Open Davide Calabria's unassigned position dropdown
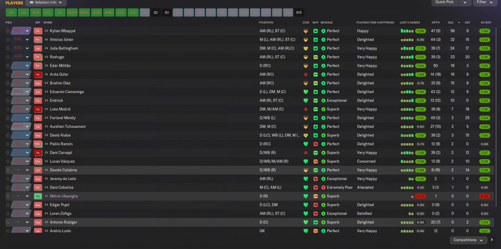The image size is (501, 249). [x=21, y=170]
